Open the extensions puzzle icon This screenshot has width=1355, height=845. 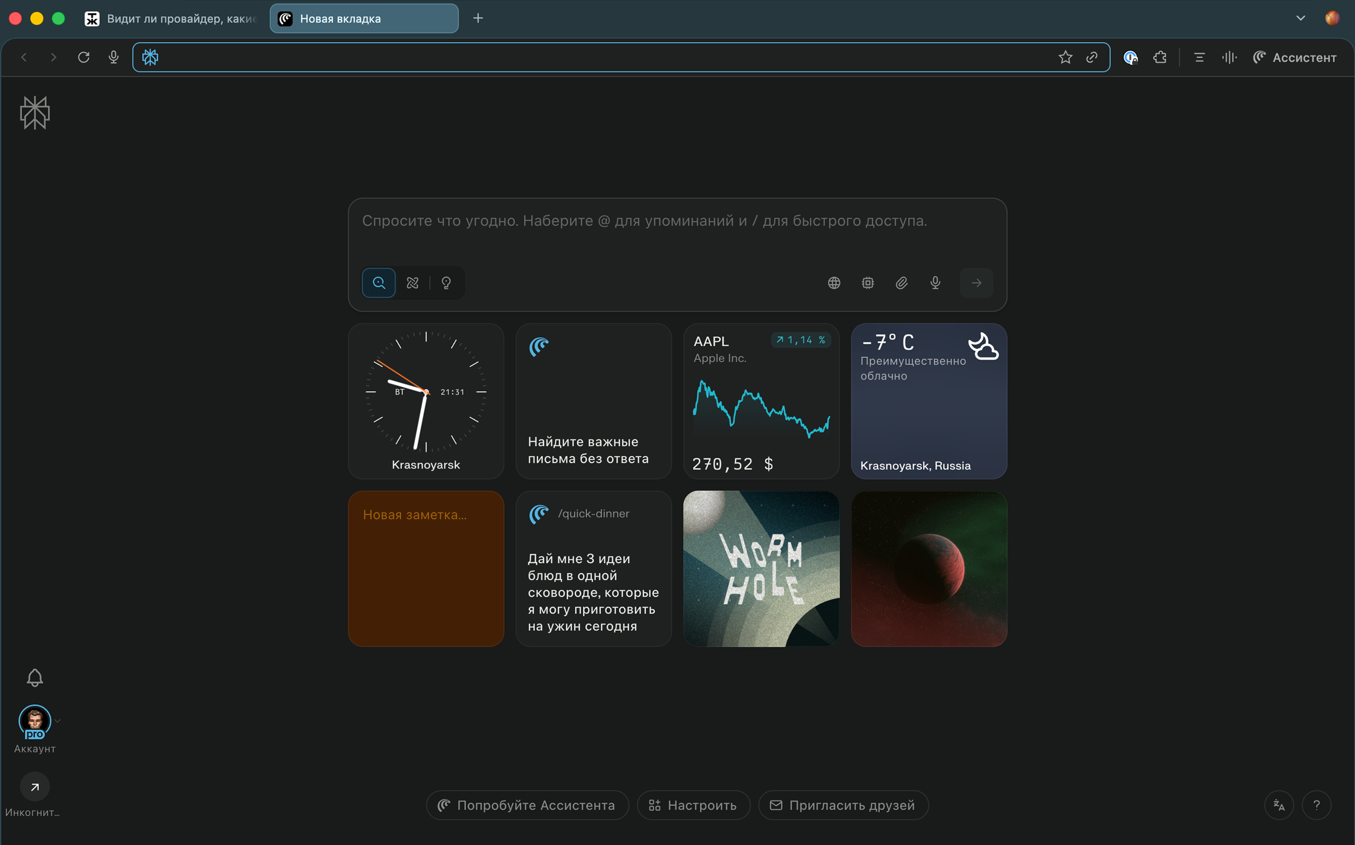click(1159, 57)
